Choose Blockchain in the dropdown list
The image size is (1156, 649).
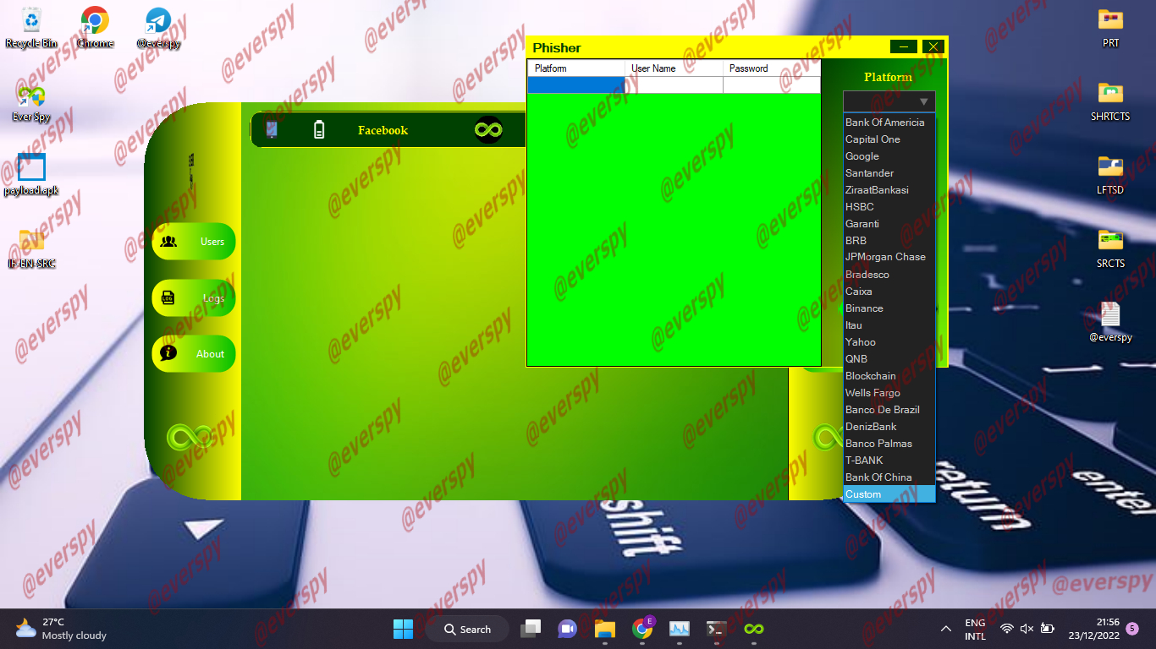tap(889, 376)
